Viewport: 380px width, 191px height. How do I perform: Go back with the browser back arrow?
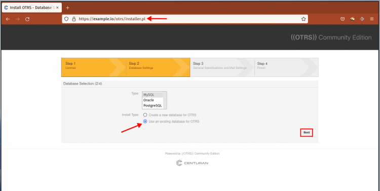tap(8, 19)
